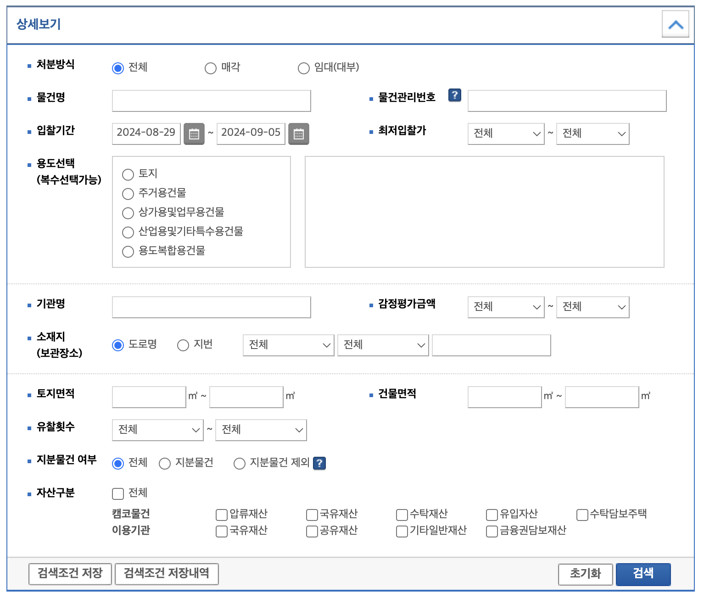The height and width of the screenshot is (598, 704).
Task: Select 주거용건물 in 용도선택
Action: 128,194
